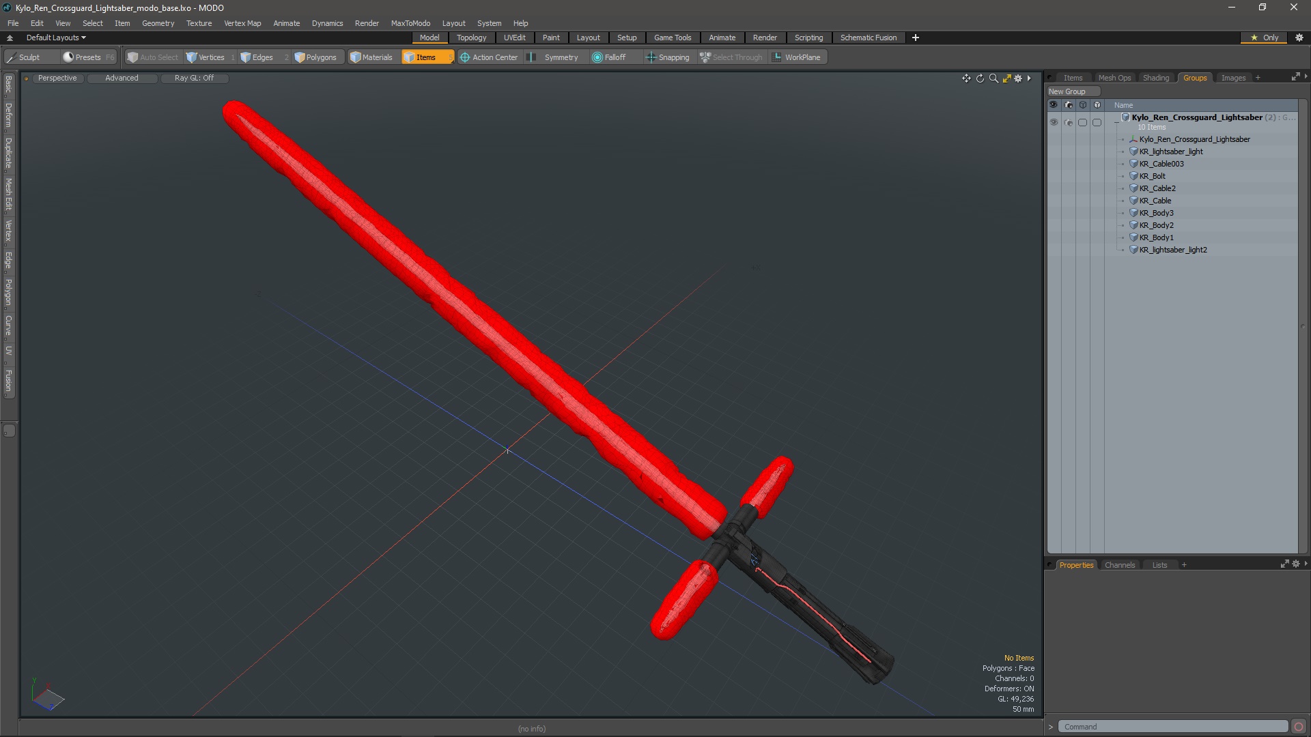1311x737 pixels.
Task: Open the Action Center options
Action: (x=489, y=57)
